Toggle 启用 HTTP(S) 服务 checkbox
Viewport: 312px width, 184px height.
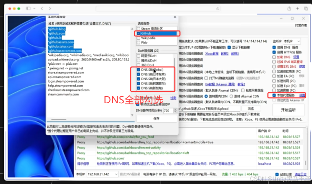point(274,52)
